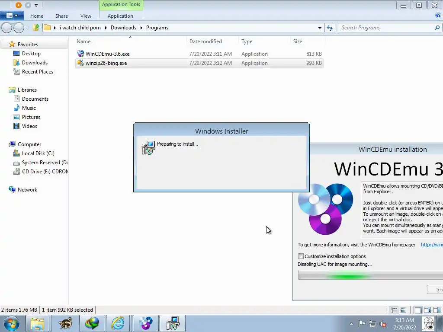The height and width of the screenshot is (332, 443).
Task: Select the WinCDEmu-3.6.exe file
Action: [199, 54]
